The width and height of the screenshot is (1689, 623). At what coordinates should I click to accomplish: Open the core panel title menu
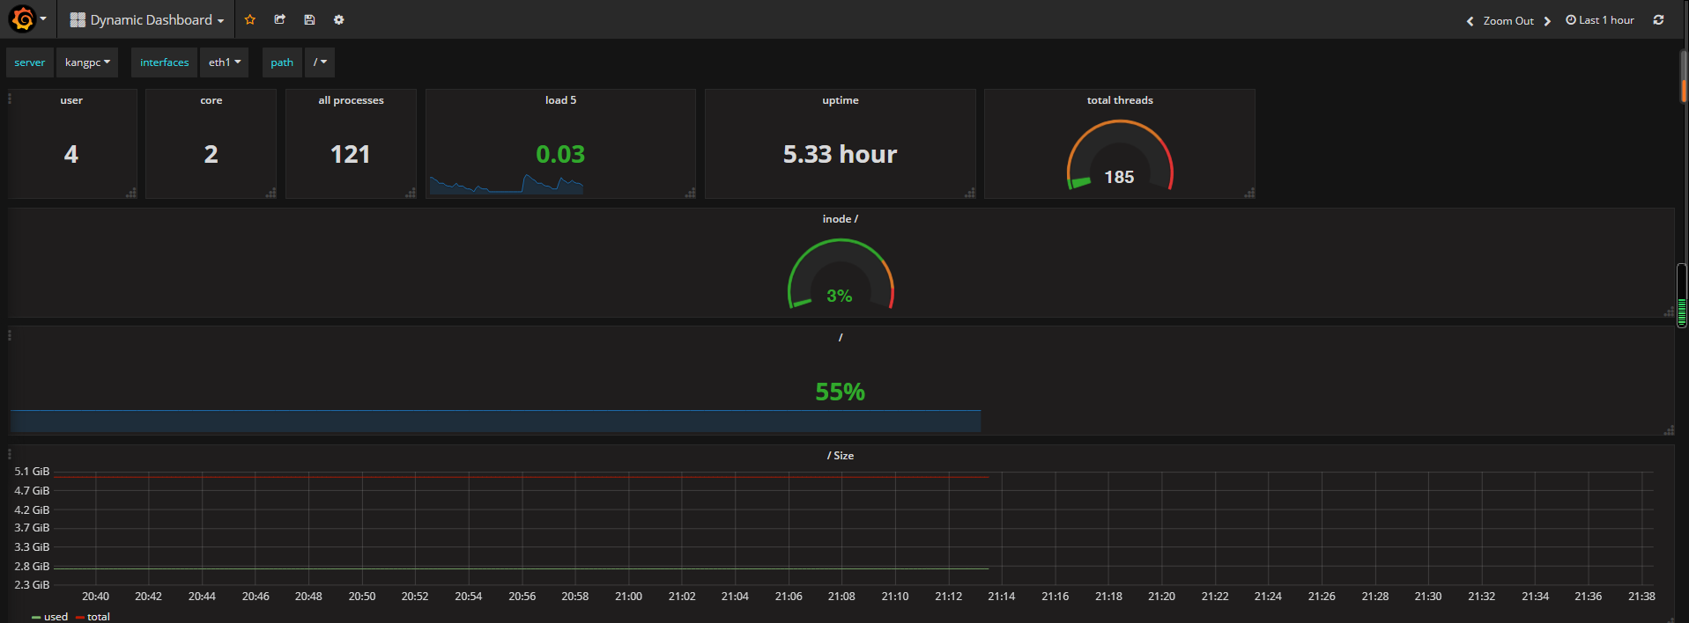click(x=211, y=100)
